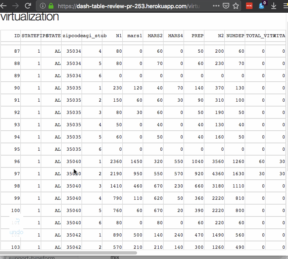
Task: Open the green padlock connection info
Action: [51, 6]
